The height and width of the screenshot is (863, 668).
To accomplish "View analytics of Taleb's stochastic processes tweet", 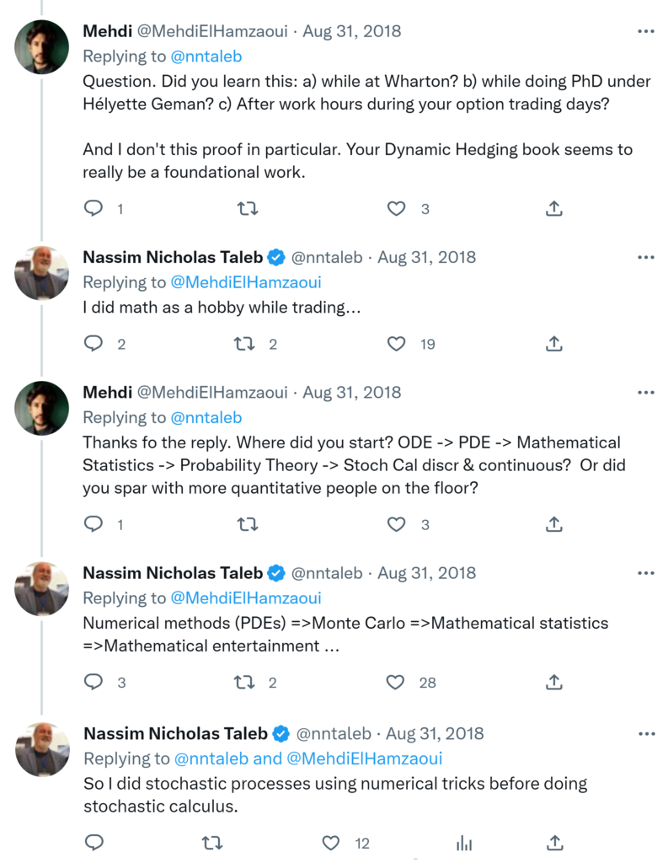I will (463, 842).
